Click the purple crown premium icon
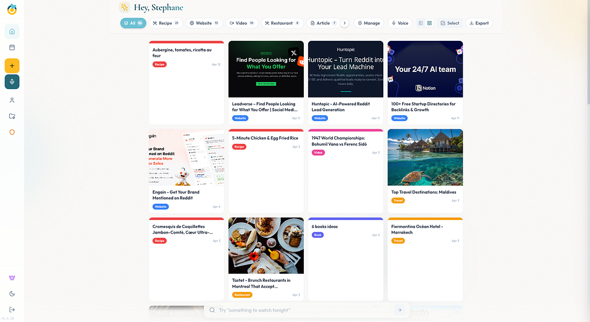The image size is (590, 322). pyautogui.click(x=12, y=277)
